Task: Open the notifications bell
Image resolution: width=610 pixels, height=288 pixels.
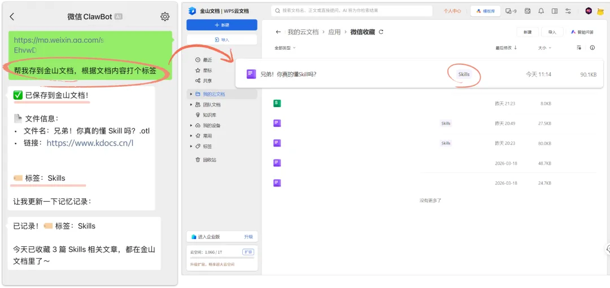Action: 541,11
